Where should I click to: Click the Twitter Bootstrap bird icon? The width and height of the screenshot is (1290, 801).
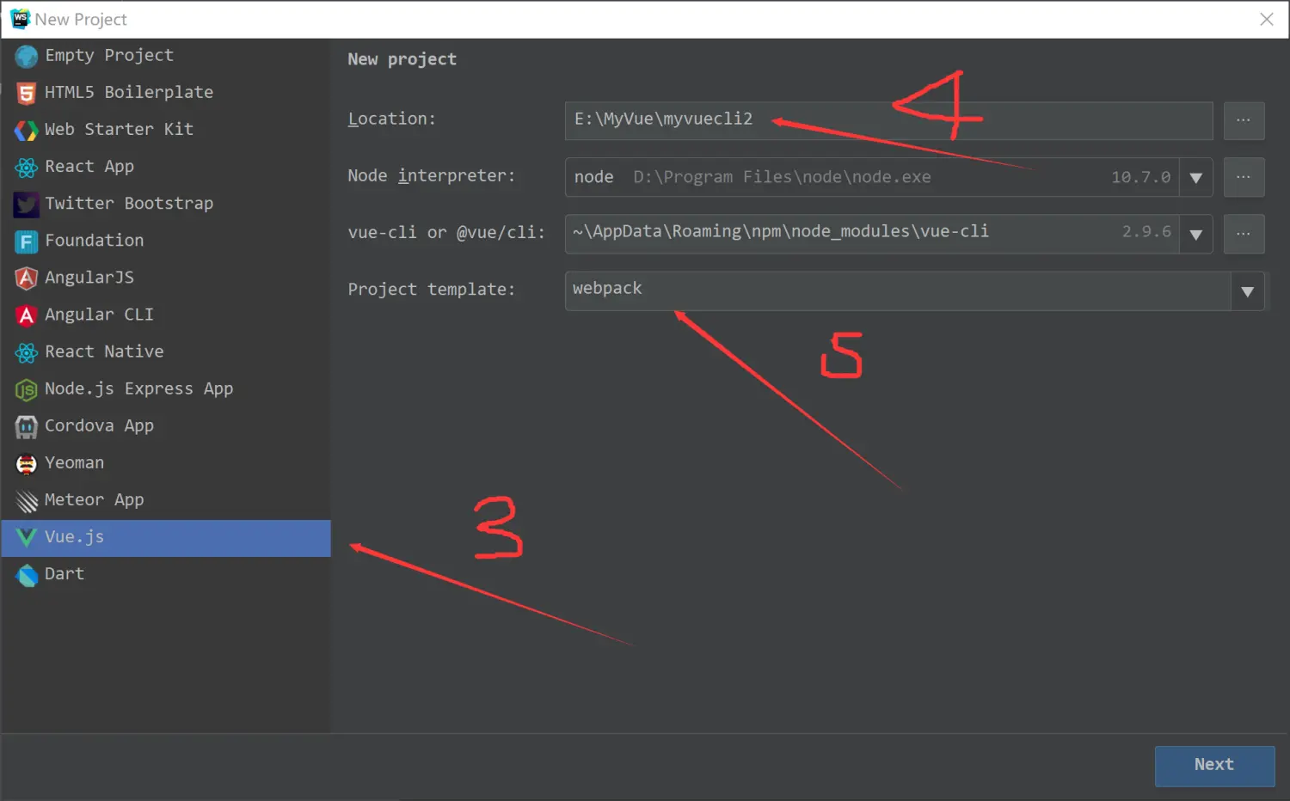(27, 204)
